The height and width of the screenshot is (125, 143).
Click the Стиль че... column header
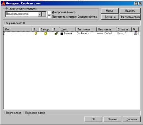tap(124, 29)
